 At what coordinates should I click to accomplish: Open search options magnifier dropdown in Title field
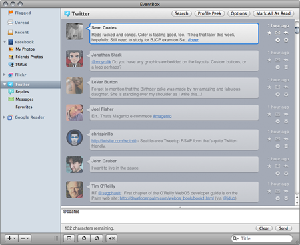point(235,238)
